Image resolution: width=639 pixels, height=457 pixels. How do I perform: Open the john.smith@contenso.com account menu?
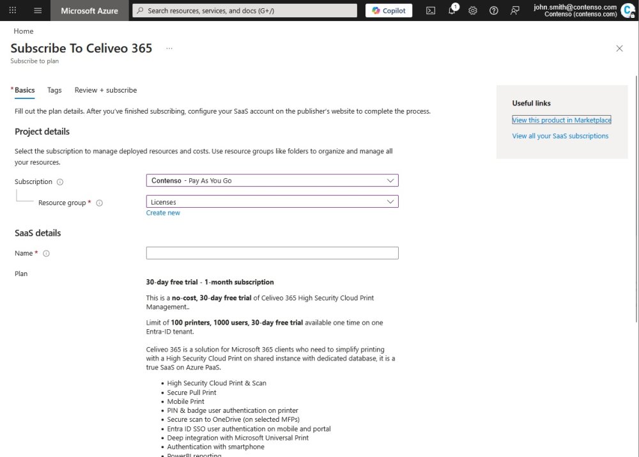point(583,10)
